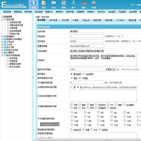Switch to the 搜索设置 tab
This screenshot has height=141, width=141.
[97, 20]
